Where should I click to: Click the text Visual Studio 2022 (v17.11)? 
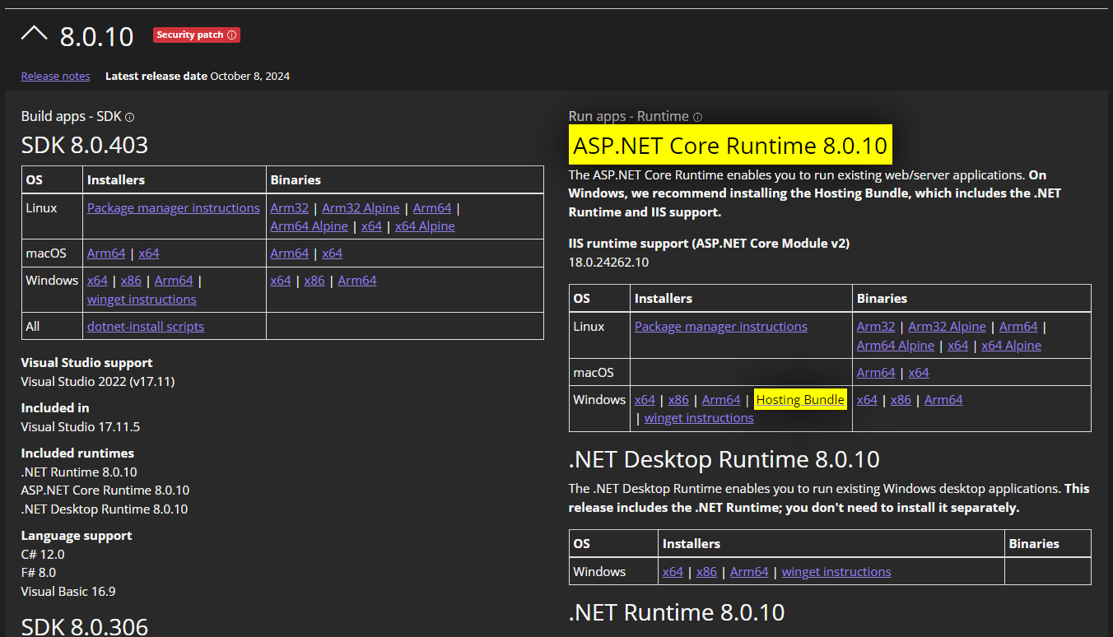98,382
